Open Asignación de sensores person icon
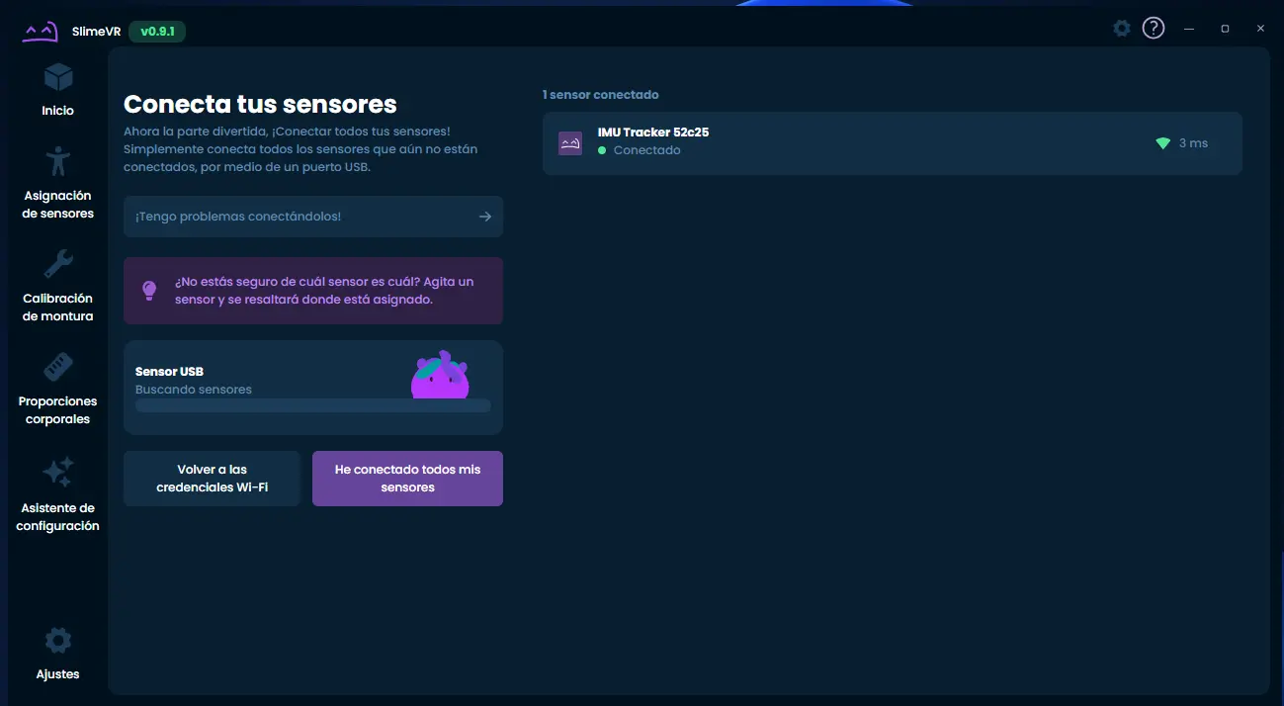The image size is (1284, 706). point(58,162)
